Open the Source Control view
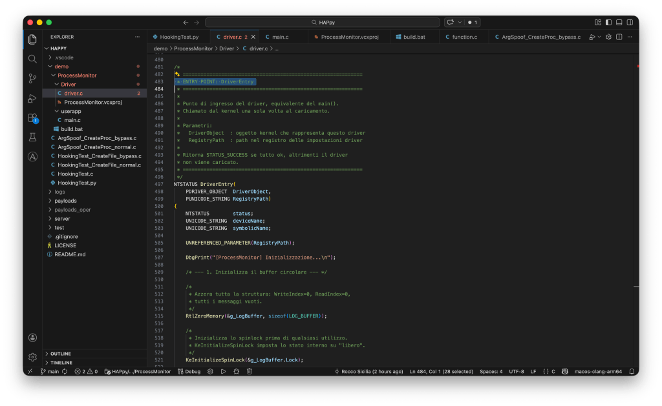 coord(32,79)
